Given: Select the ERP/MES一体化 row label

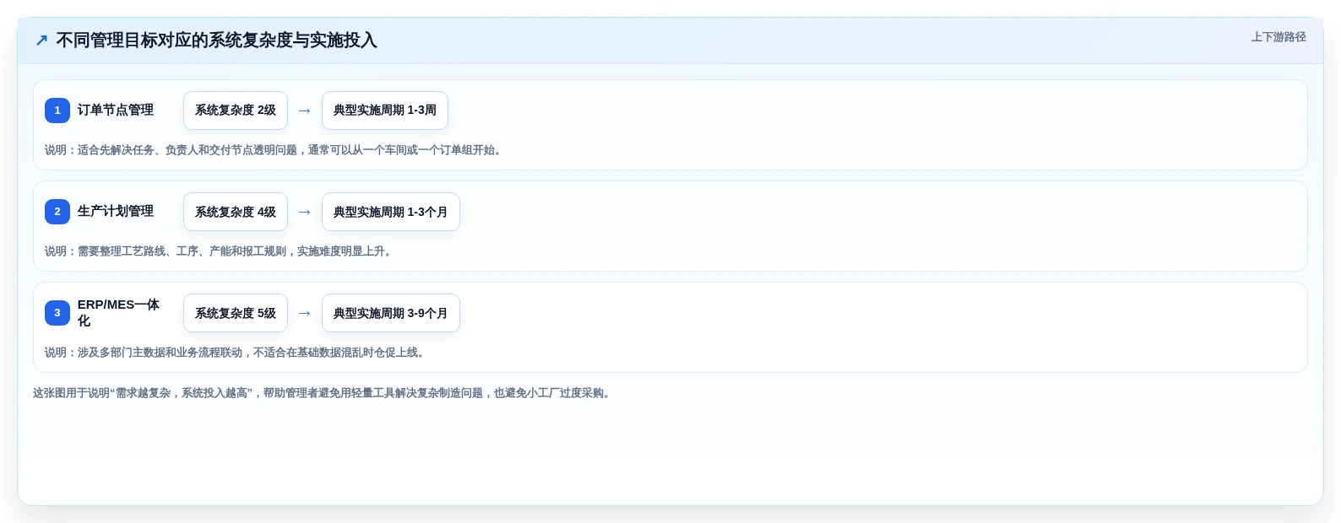Looking at the screenshot, I should (118, 313).
